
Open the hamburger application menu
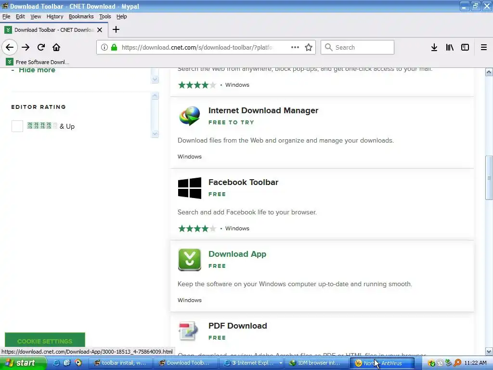[x=484, y=47]
